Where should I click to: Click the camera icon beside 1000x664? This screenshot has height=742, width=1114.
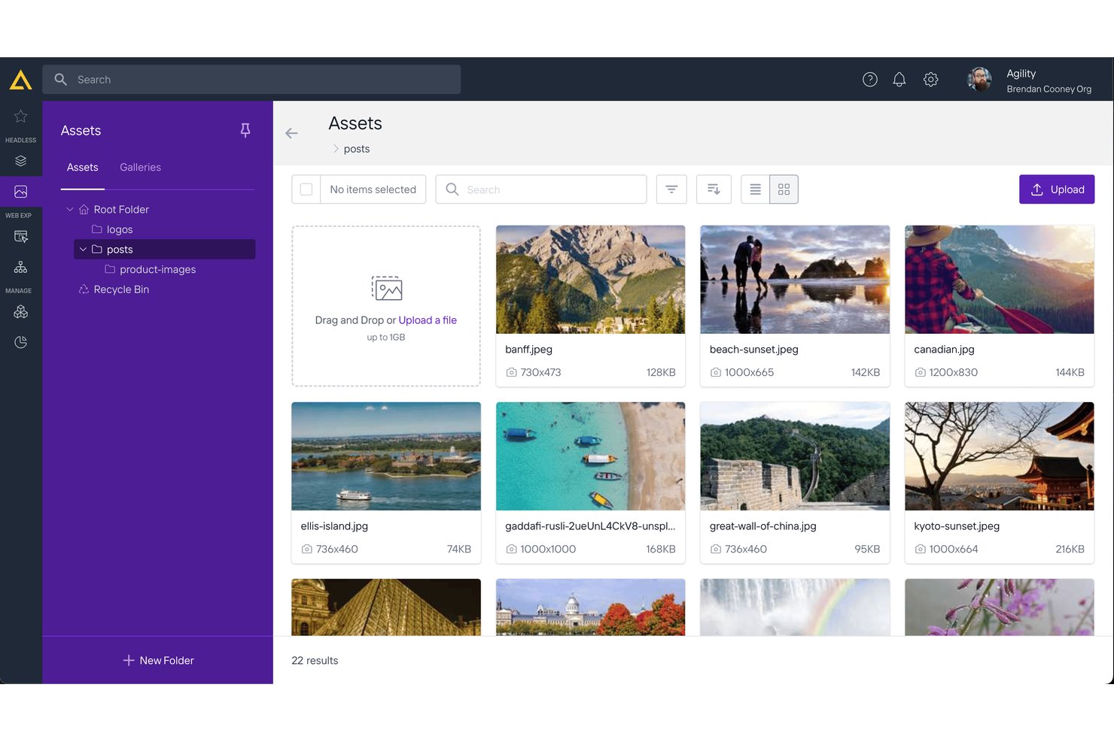pos(921,549)
